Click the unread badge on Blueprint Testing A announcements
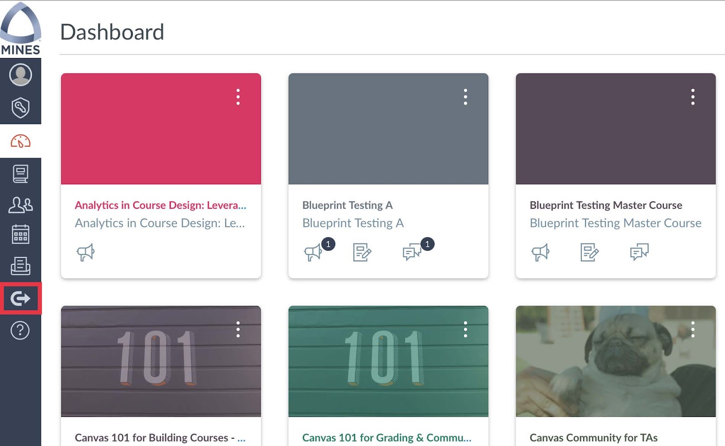725x446 pixels. (x=329, y=244)
